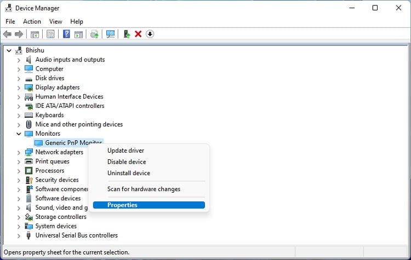Click the Generic PnP Monitor icon

pos(38,143)
